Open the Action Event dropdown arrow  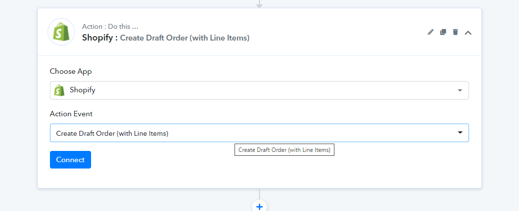(460, 132)
